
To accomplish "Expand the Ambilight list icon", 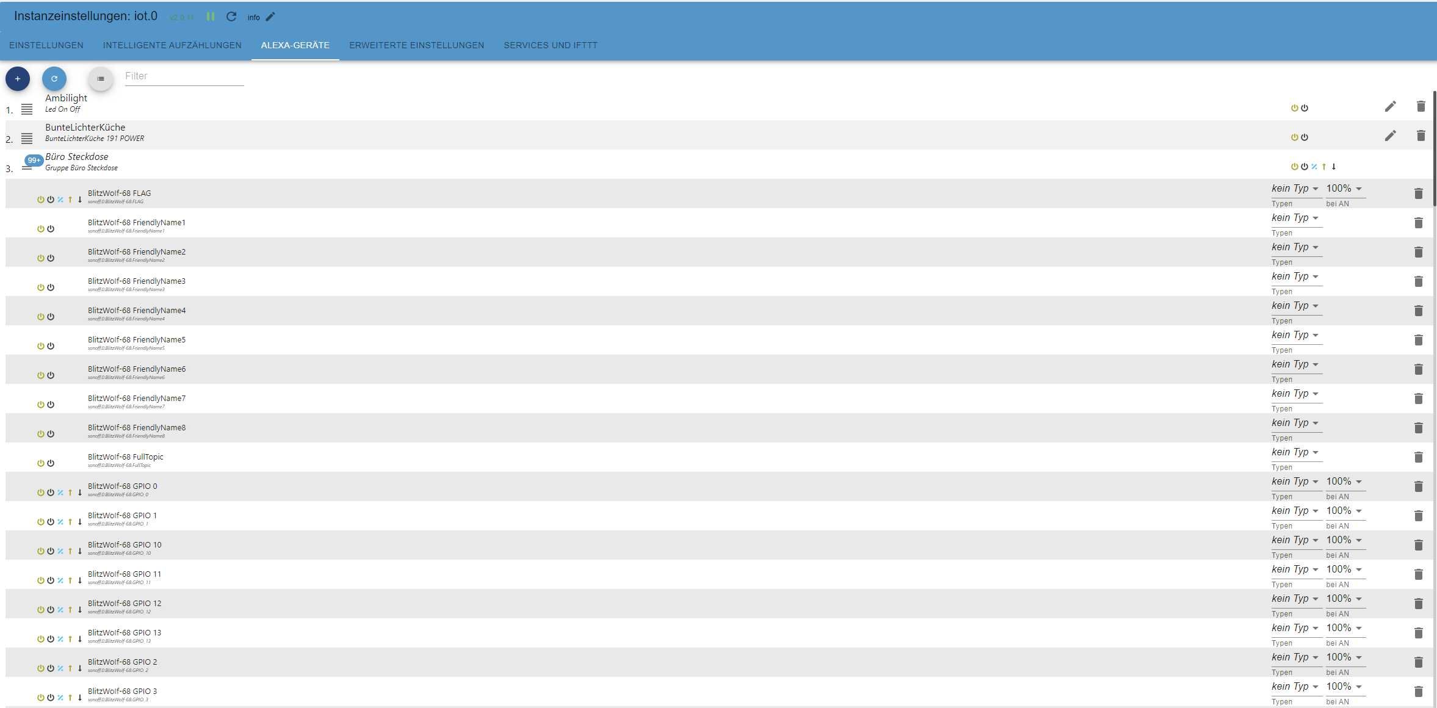I will pyautogui.click(x=27, y=109).
